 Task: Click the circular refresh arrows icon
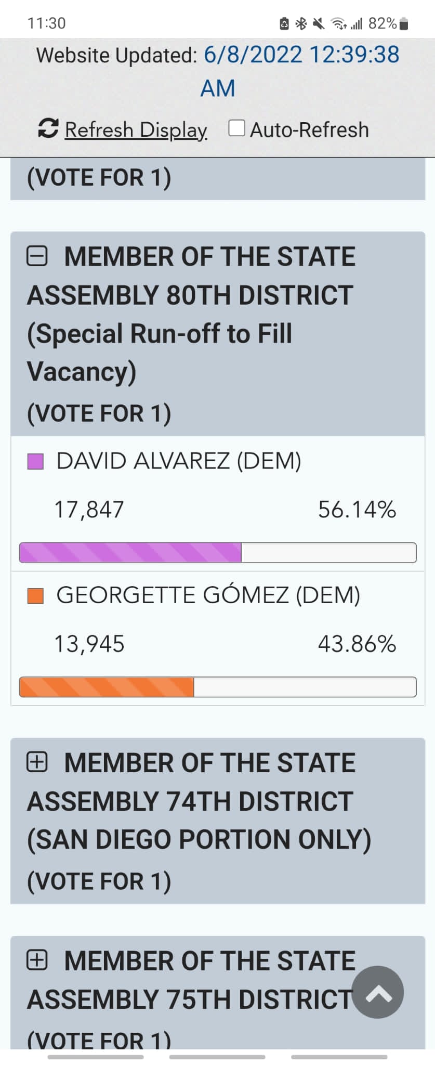[48, 128]
